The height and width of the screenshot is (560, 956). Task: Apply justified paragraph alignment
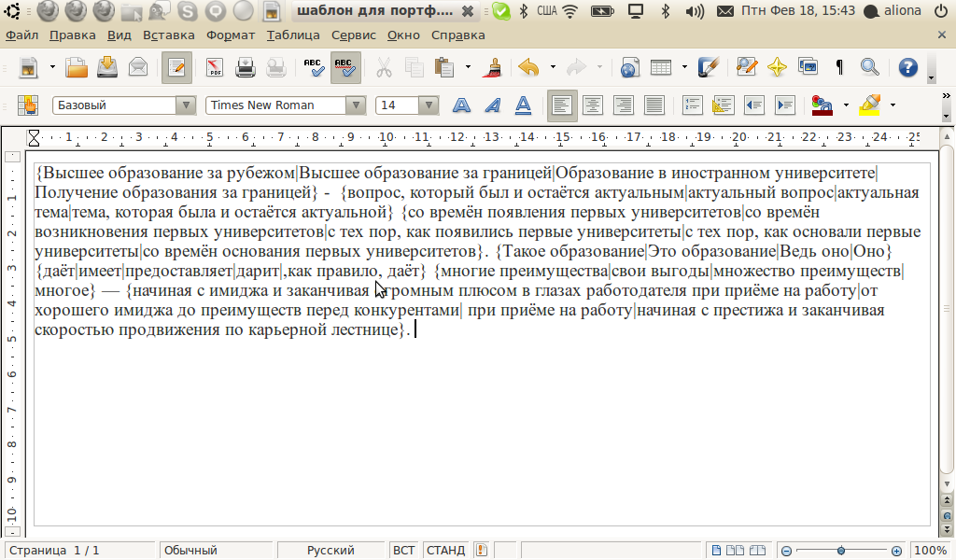click(654, 105)
